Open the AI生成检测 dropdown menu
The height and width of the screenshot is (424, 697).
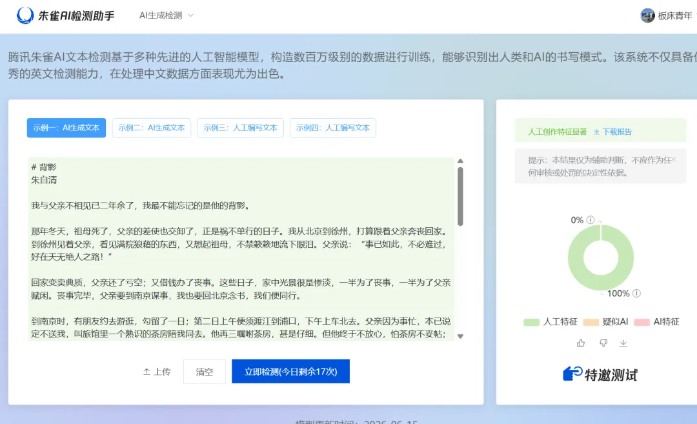point(167,15)
